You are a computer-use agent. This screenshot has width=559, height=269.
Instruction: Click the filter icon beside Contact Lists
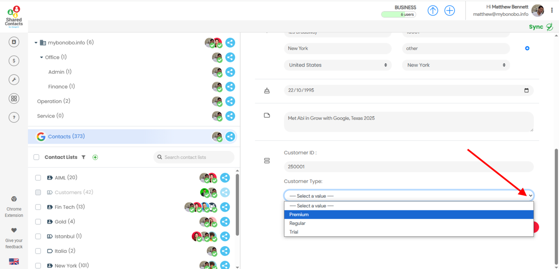pyautogui.click(x=83, y=157)
